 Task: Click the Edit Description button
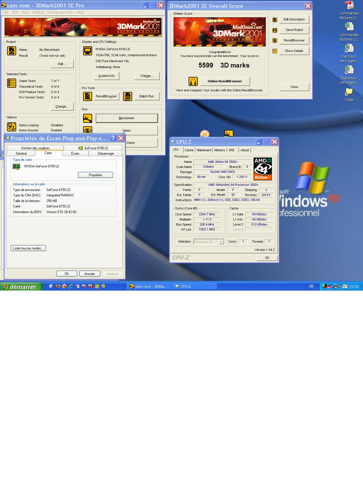point(294,19)
